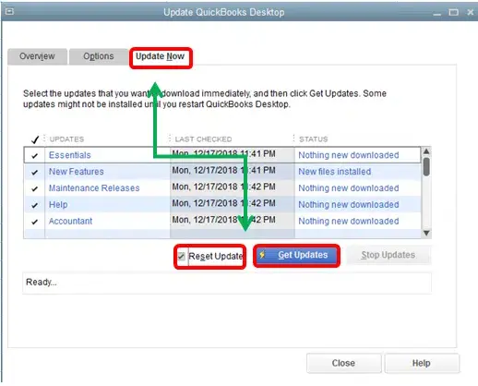The image size is (478, 386).
Task: Click the UPDATES column header
Action: (66, 139)
